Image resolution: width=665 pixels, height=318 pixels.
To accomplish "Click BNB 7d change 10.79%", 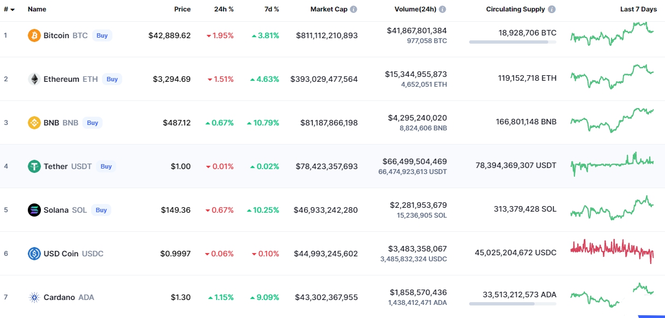I will [263, 123].
